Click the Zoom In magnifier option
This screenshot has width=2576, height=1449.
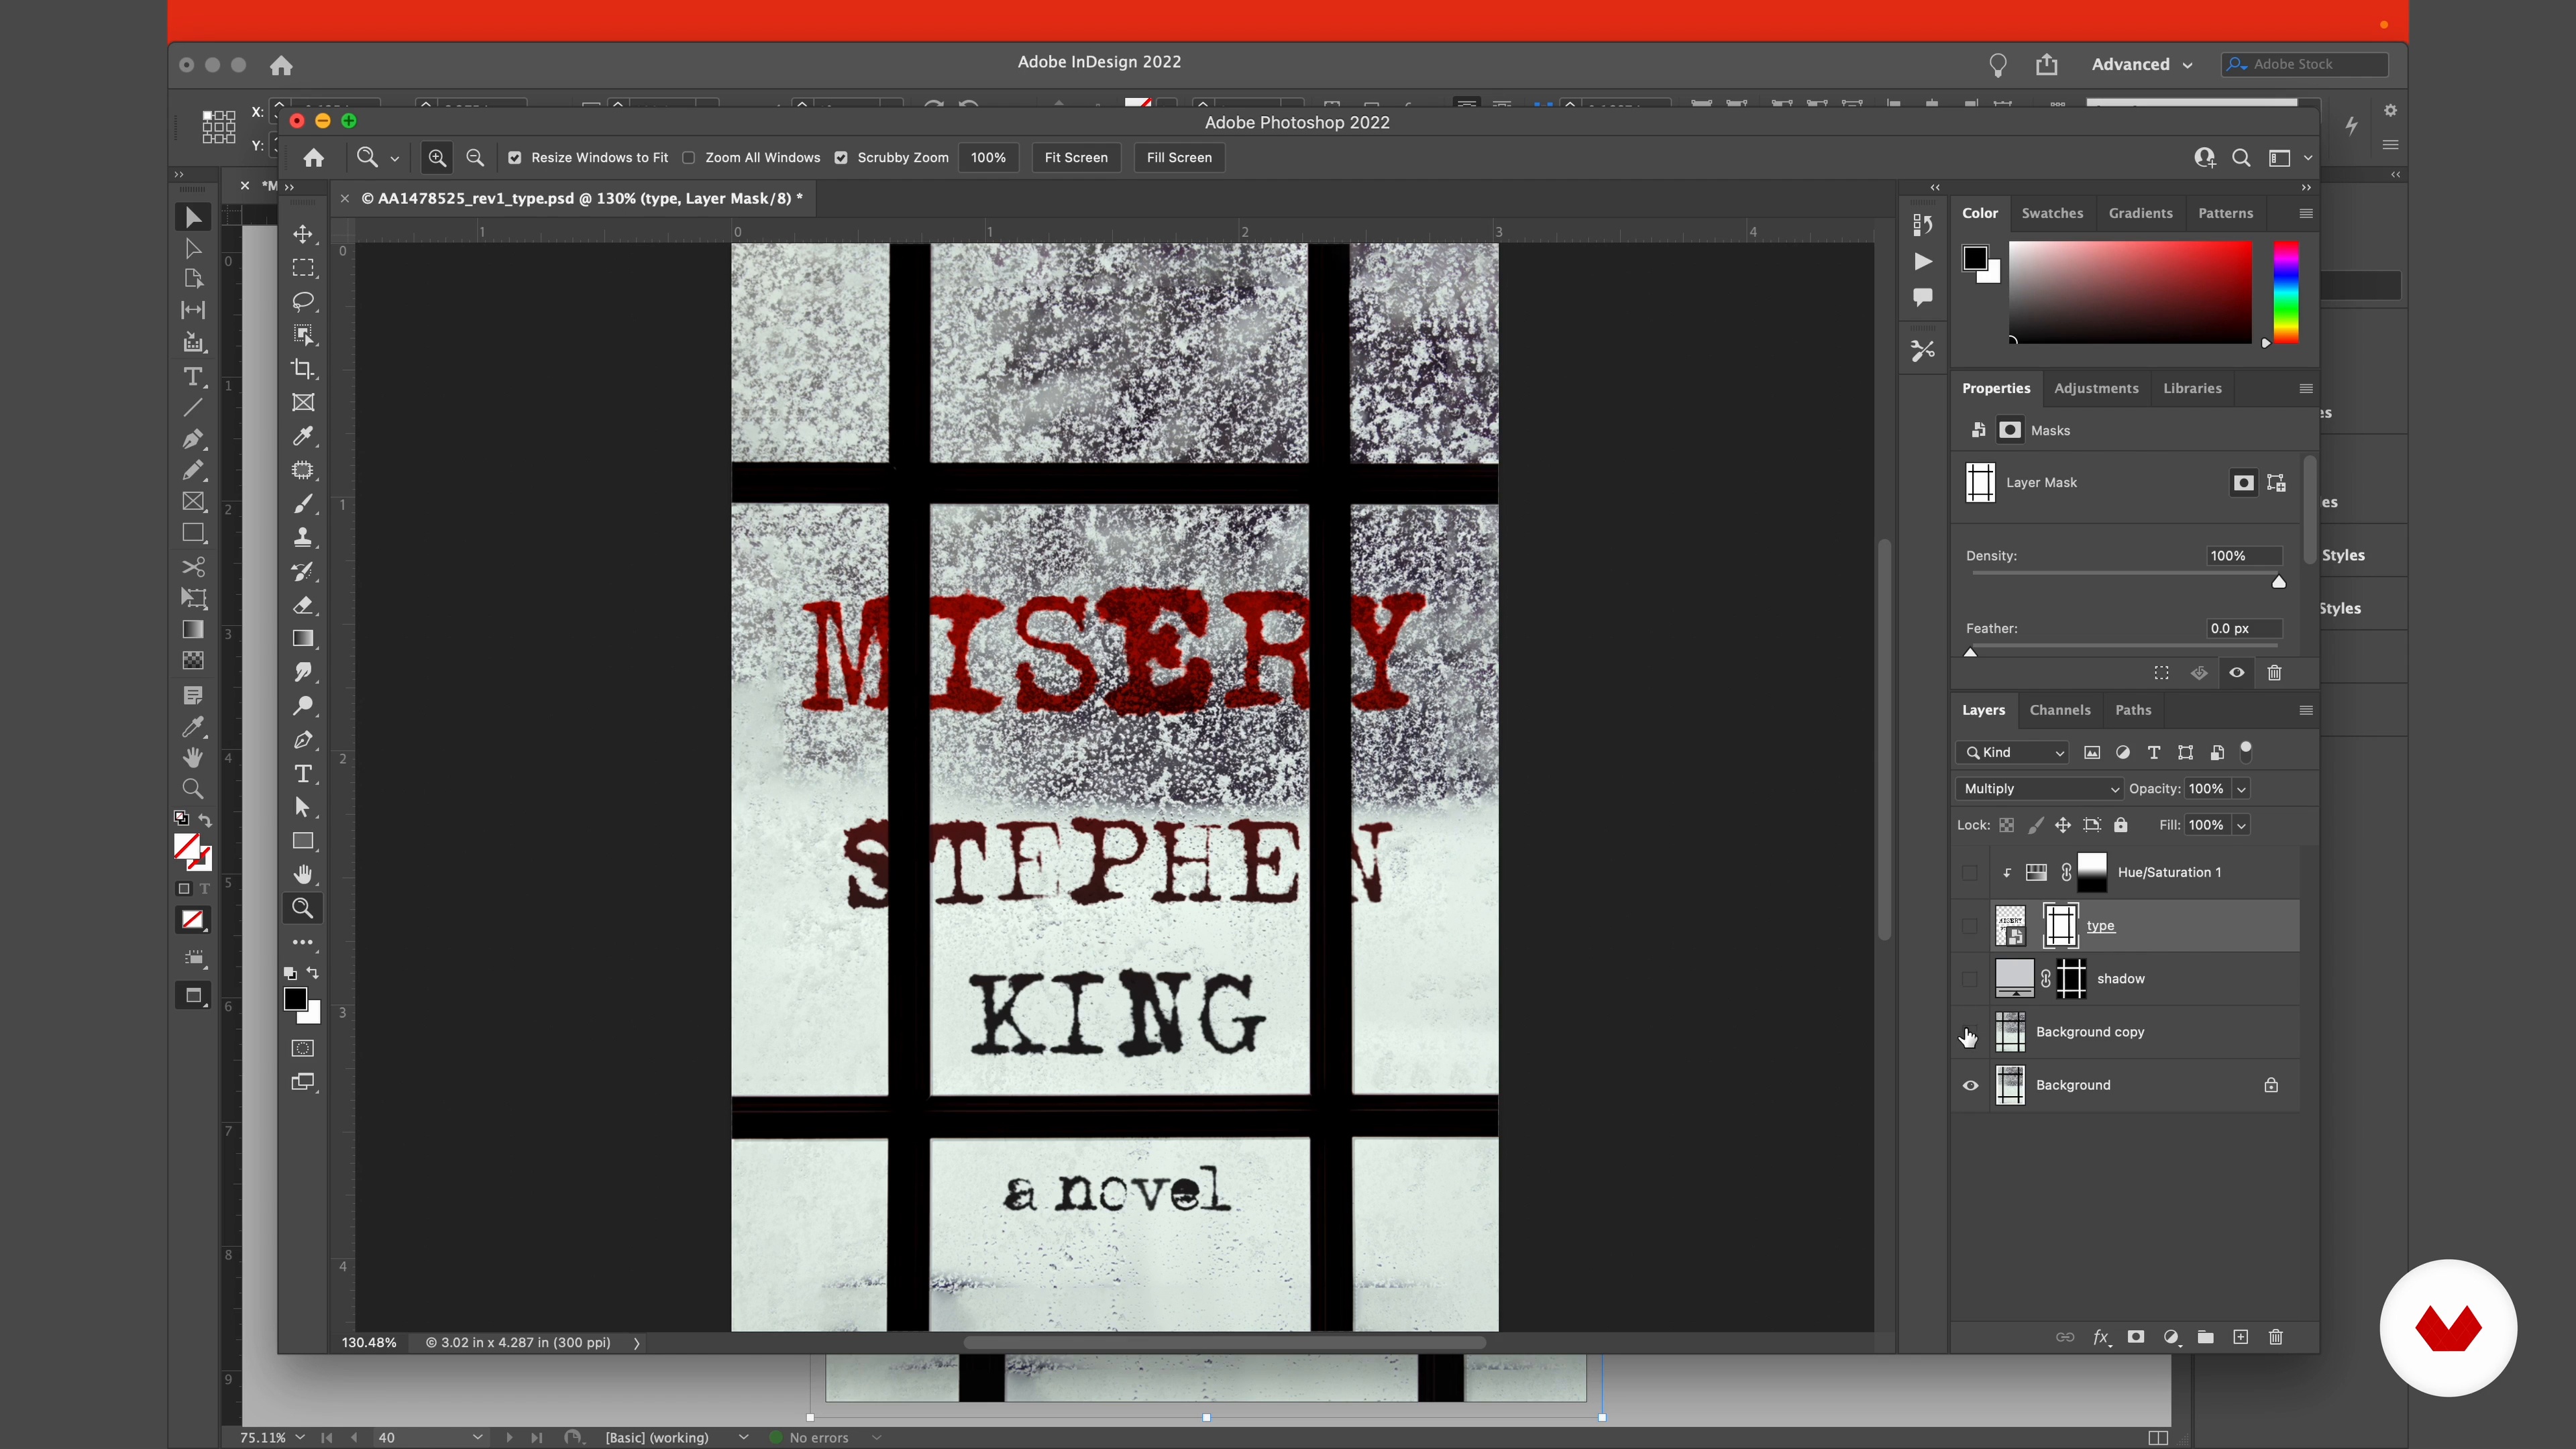coord(437,158)
